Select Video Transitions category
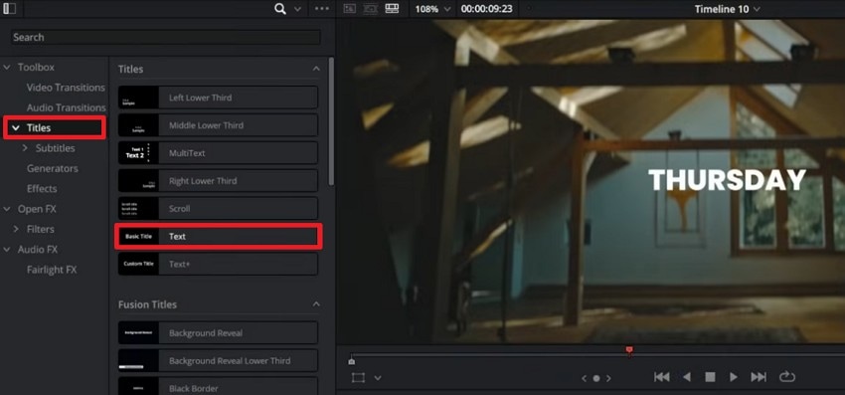 point(66,88)
